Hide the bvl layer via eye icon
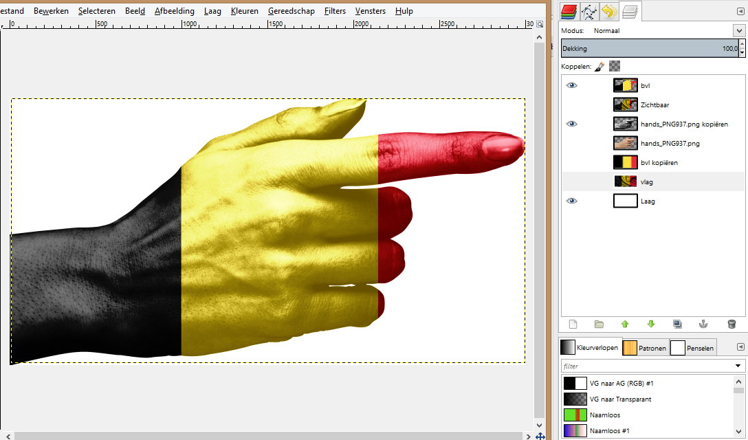This screenshot has width=748, height=440. [572, 86]
